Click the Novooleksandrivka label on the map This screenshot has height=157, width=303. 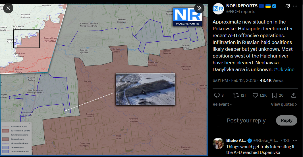(x=89, y=24)
